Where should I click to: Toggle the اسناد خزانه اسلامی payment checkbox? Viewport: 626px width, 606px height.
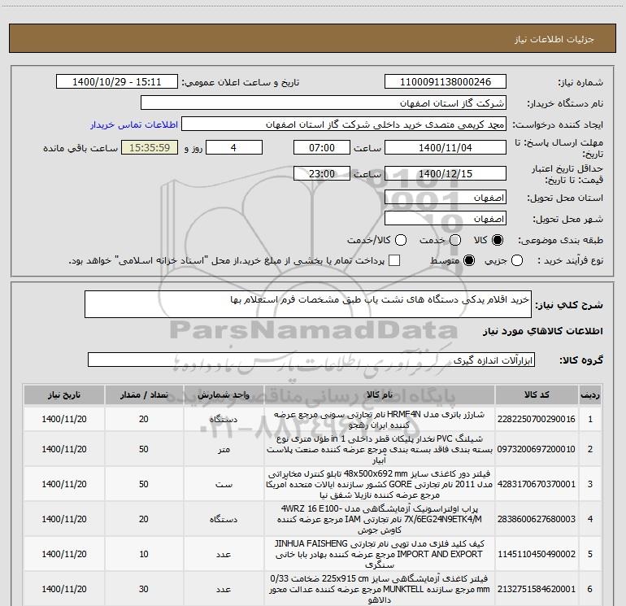click(394, 260)
